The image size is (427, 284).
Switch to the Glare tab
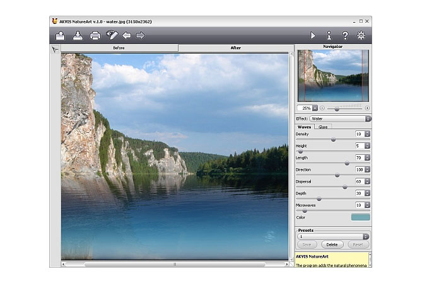coord(323,127)
